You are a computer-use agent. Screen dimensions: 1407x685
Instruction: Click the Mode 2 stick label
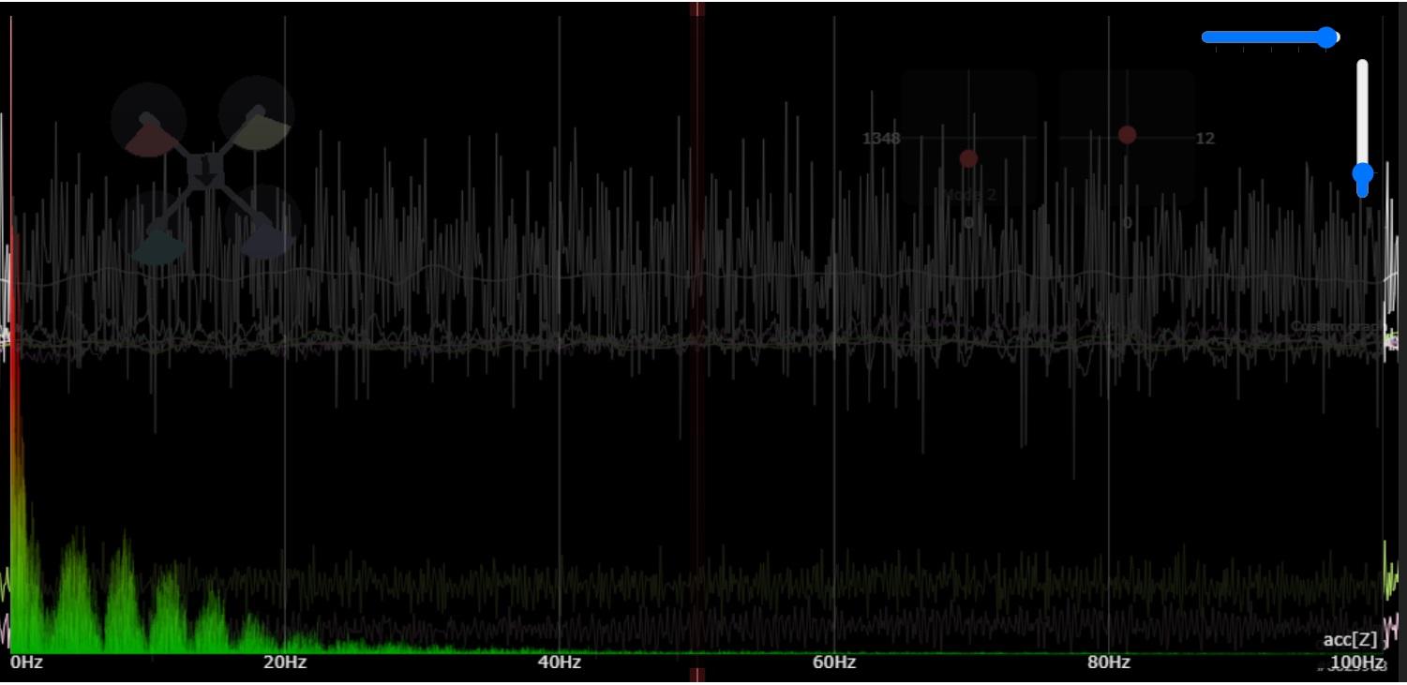970,195
